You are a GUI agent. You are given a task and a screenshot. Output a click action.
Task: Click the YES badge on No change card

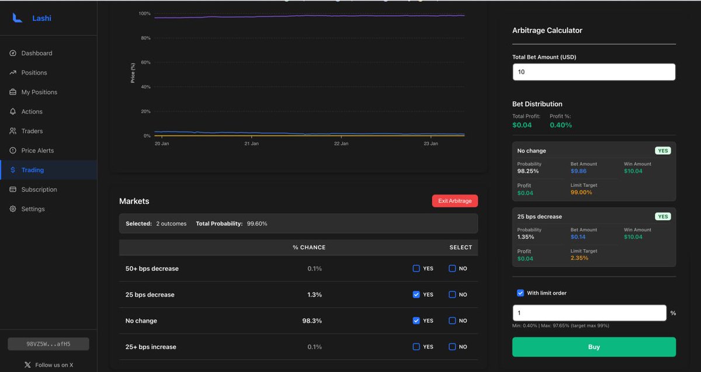click(x=663, y=151)
